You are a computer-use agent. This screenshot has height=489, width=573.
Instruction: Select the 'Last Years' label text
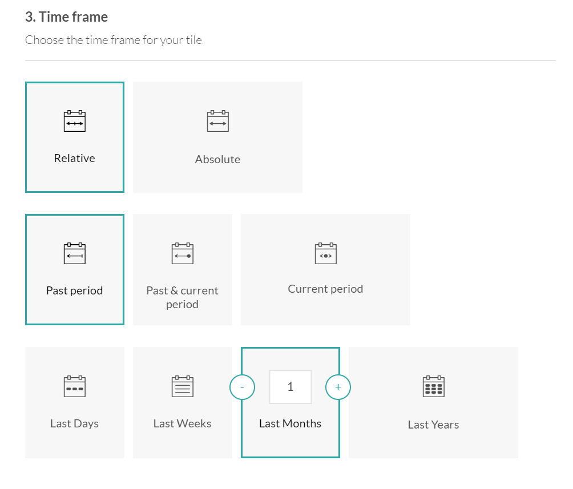pyautogui.click(x=433, y=425)
